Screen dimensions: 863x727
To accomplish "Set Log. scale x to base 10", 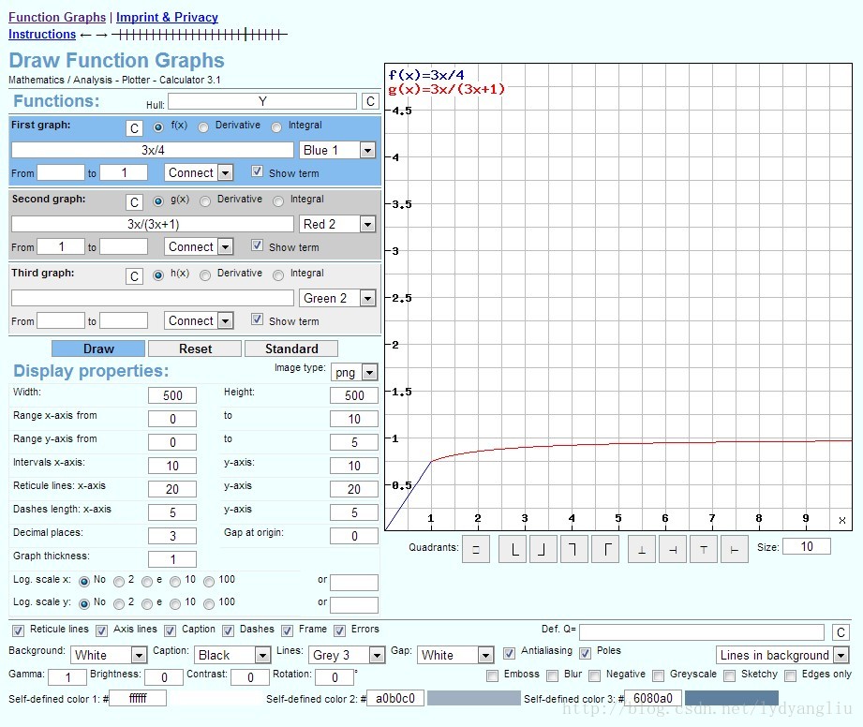I will [175, 582].
